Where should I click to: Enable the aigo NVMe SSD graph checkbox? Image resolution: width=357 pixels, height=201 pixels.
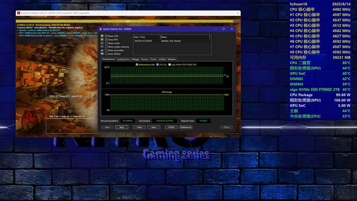(170, 65)
